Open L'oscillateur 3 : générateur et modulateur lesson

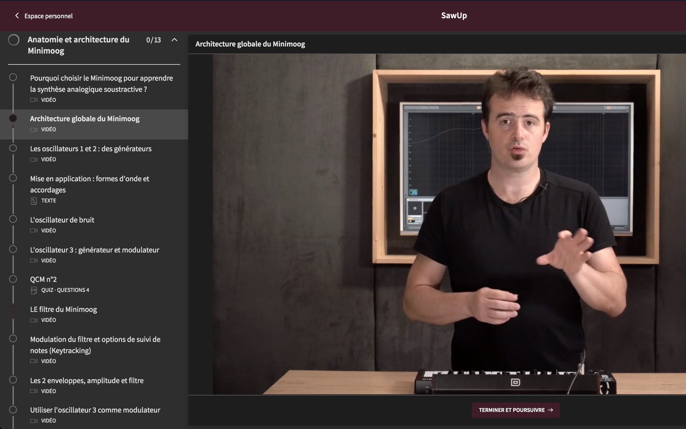coord(95,250)
